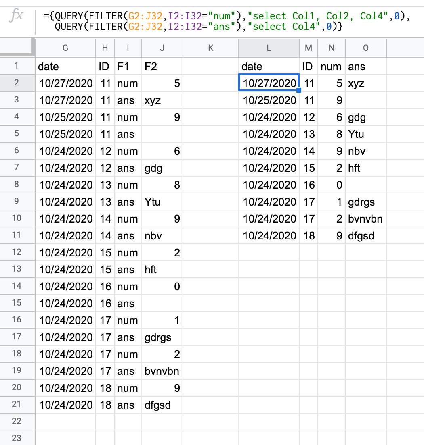Click cell H6 with ID 12
Screen dimensions: 424x445
105,151
